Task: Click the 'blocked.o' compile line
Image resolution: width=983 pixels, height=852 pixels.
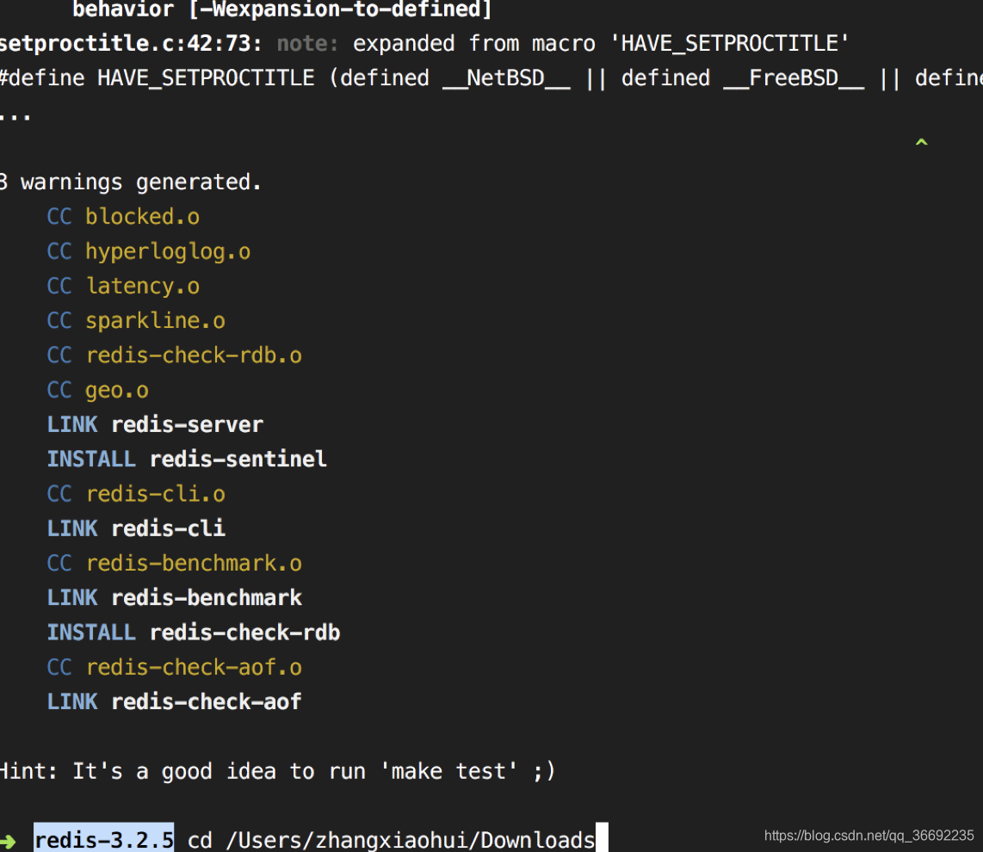Action: point(123,217)
